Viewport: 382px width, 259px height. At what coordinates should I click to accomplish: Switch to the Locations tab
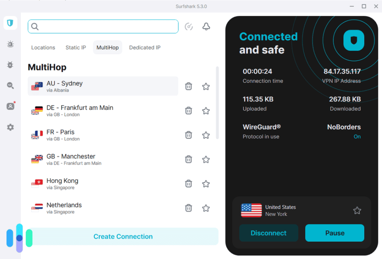43,47
